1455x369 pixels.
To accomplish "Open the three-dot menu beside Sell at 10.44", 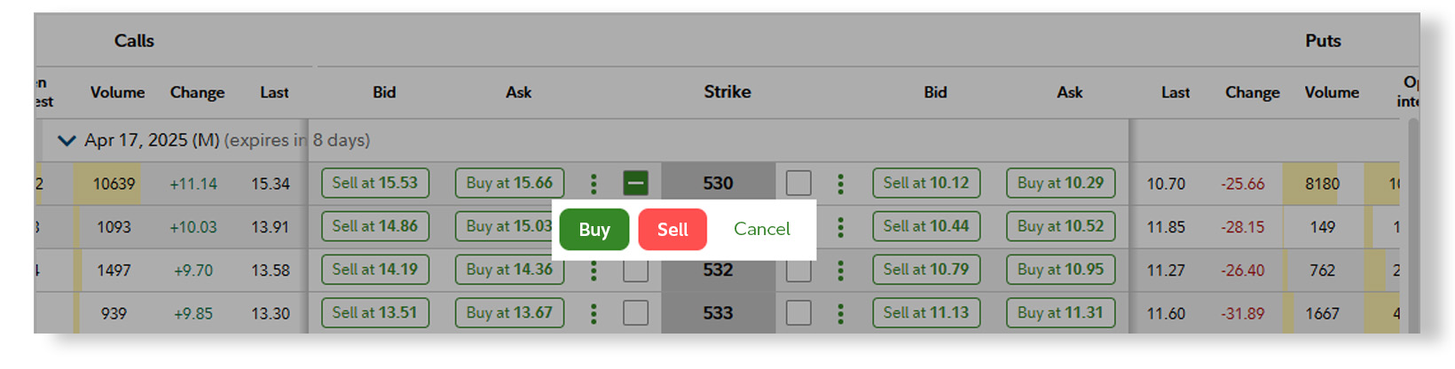I will [x=840, y=227].
